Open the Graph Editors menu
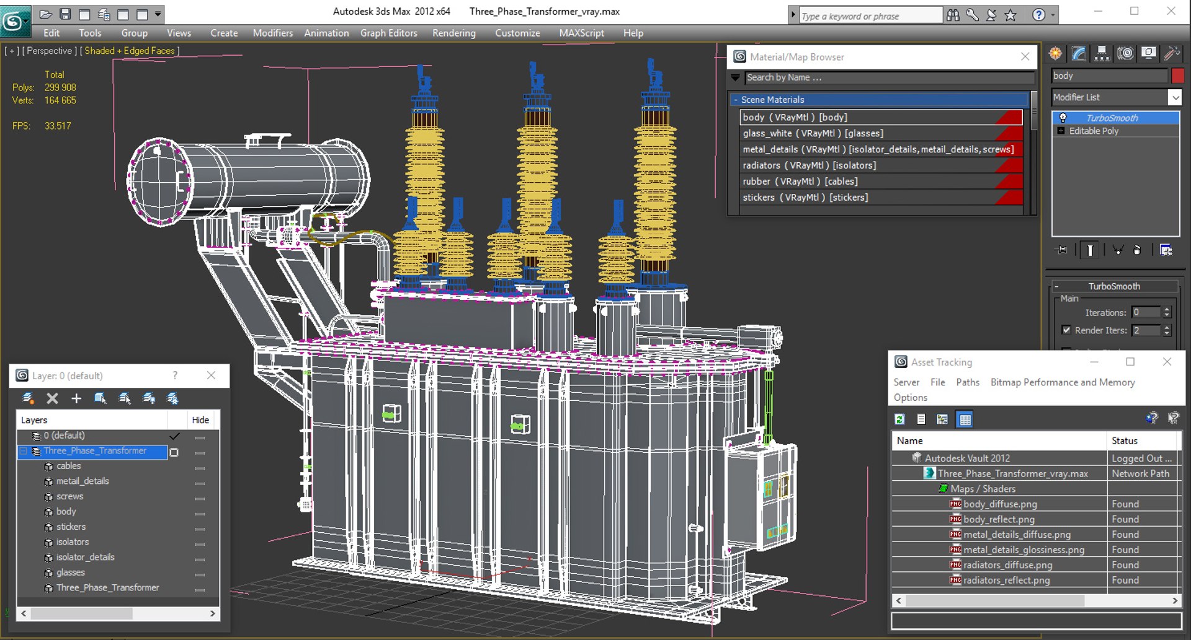The width and height of the screenshot is (1191, 640). point(389,33)
